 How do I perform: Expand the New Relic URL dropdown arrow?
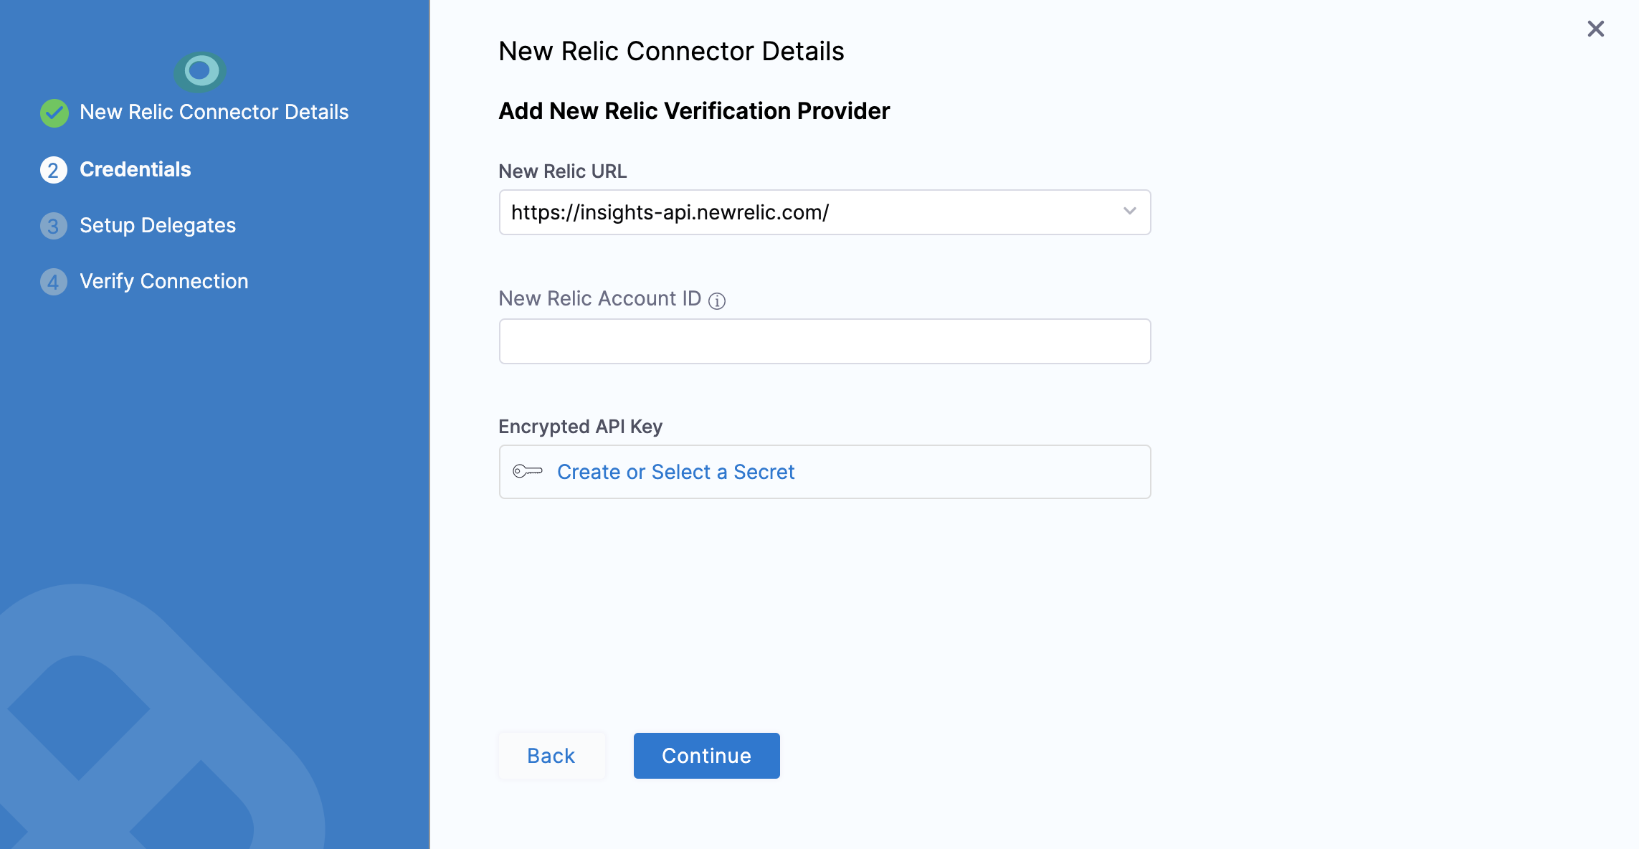[1129, 212]
